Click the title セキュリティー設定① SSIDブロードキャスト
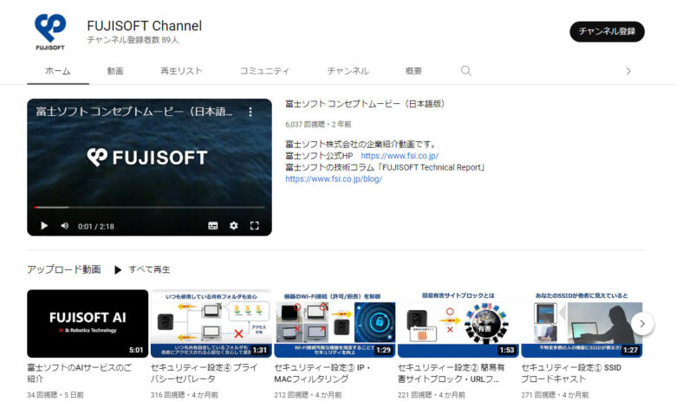676x401 pixels. point(571,373)
